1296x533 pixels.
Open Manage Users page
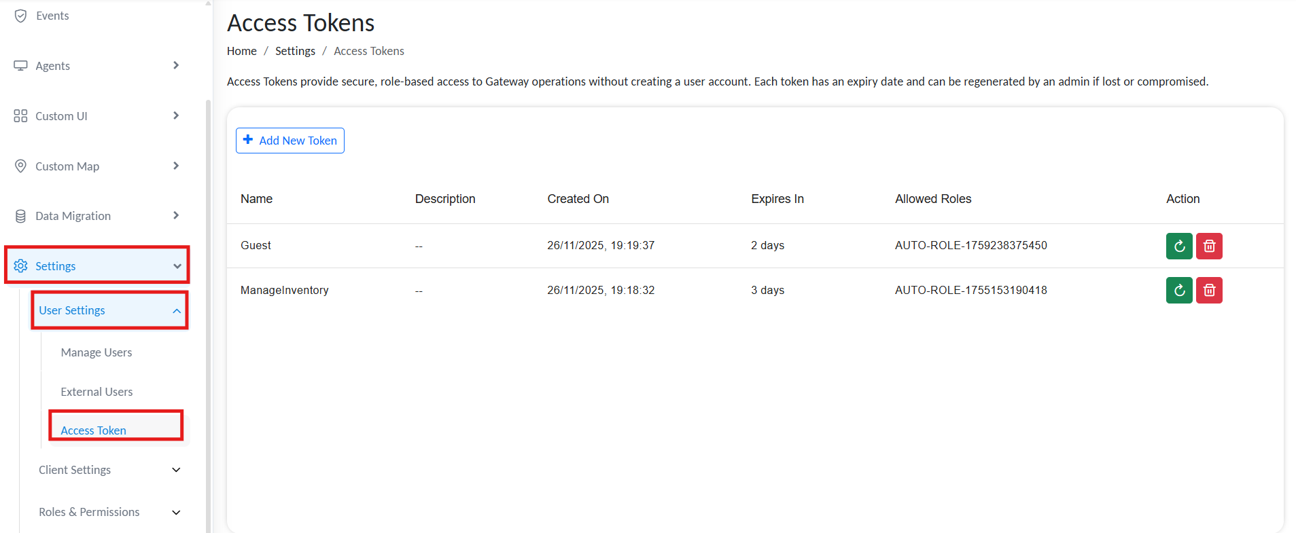click(x=97, y=352)
